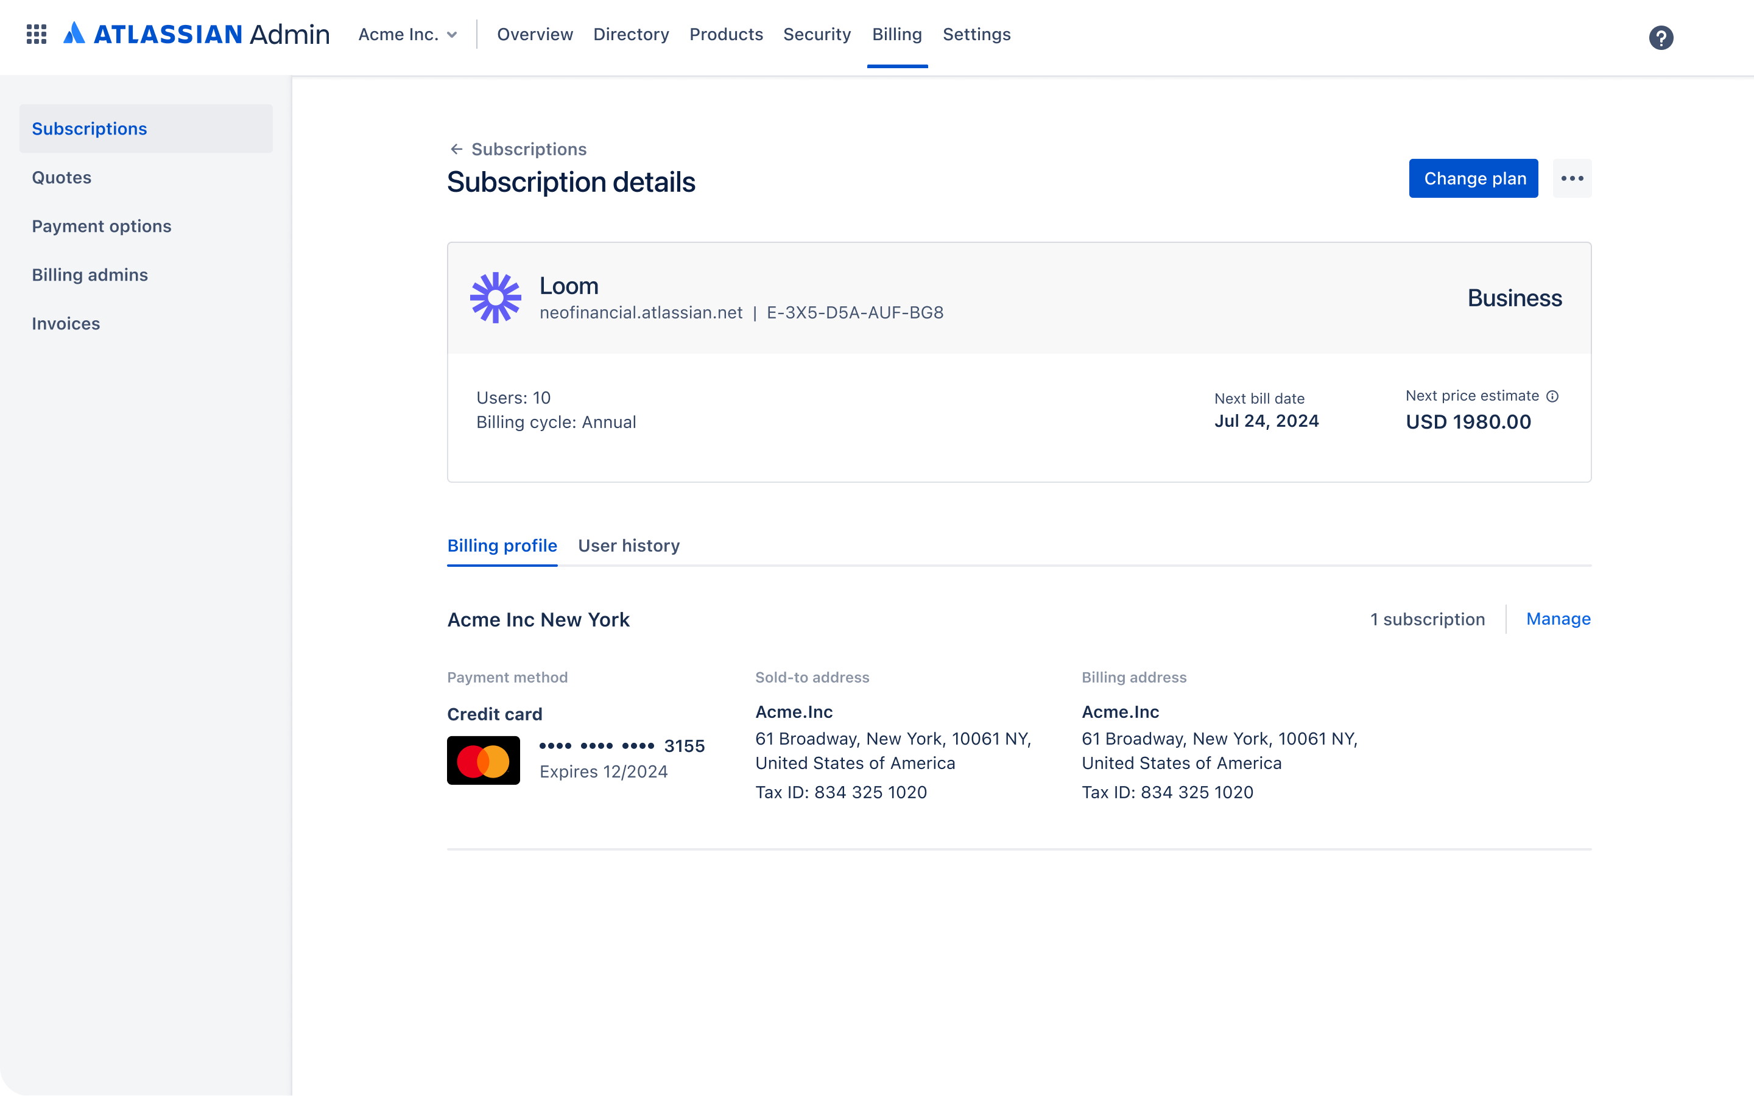The image size is (1754, 1096).
Task: Open the Products tab
Action: coord(725,34)
